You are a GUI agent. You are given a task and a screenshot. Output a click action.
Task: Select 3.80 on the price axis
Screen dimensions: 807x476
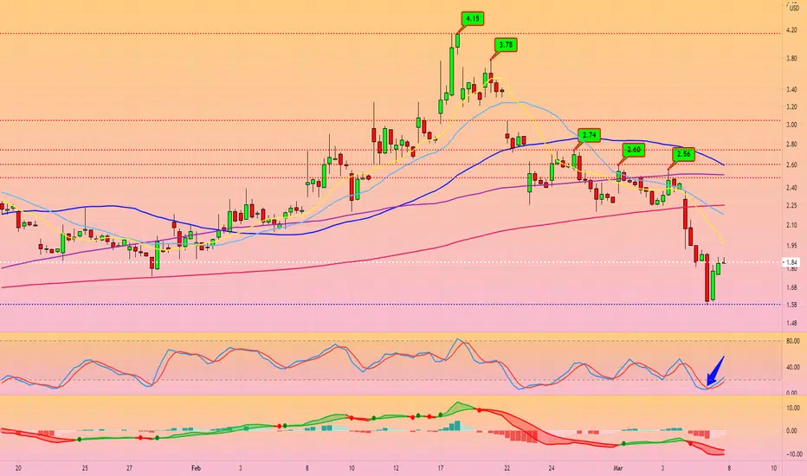791,59
